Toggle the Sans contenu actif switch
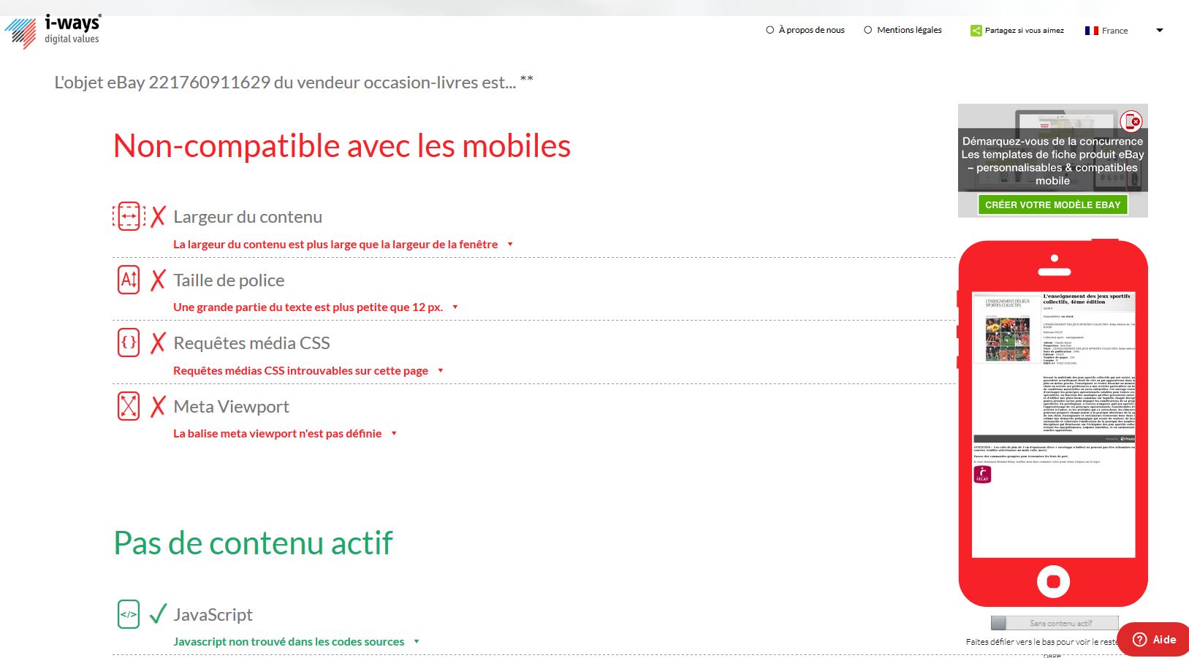 tap(1055, 623)
